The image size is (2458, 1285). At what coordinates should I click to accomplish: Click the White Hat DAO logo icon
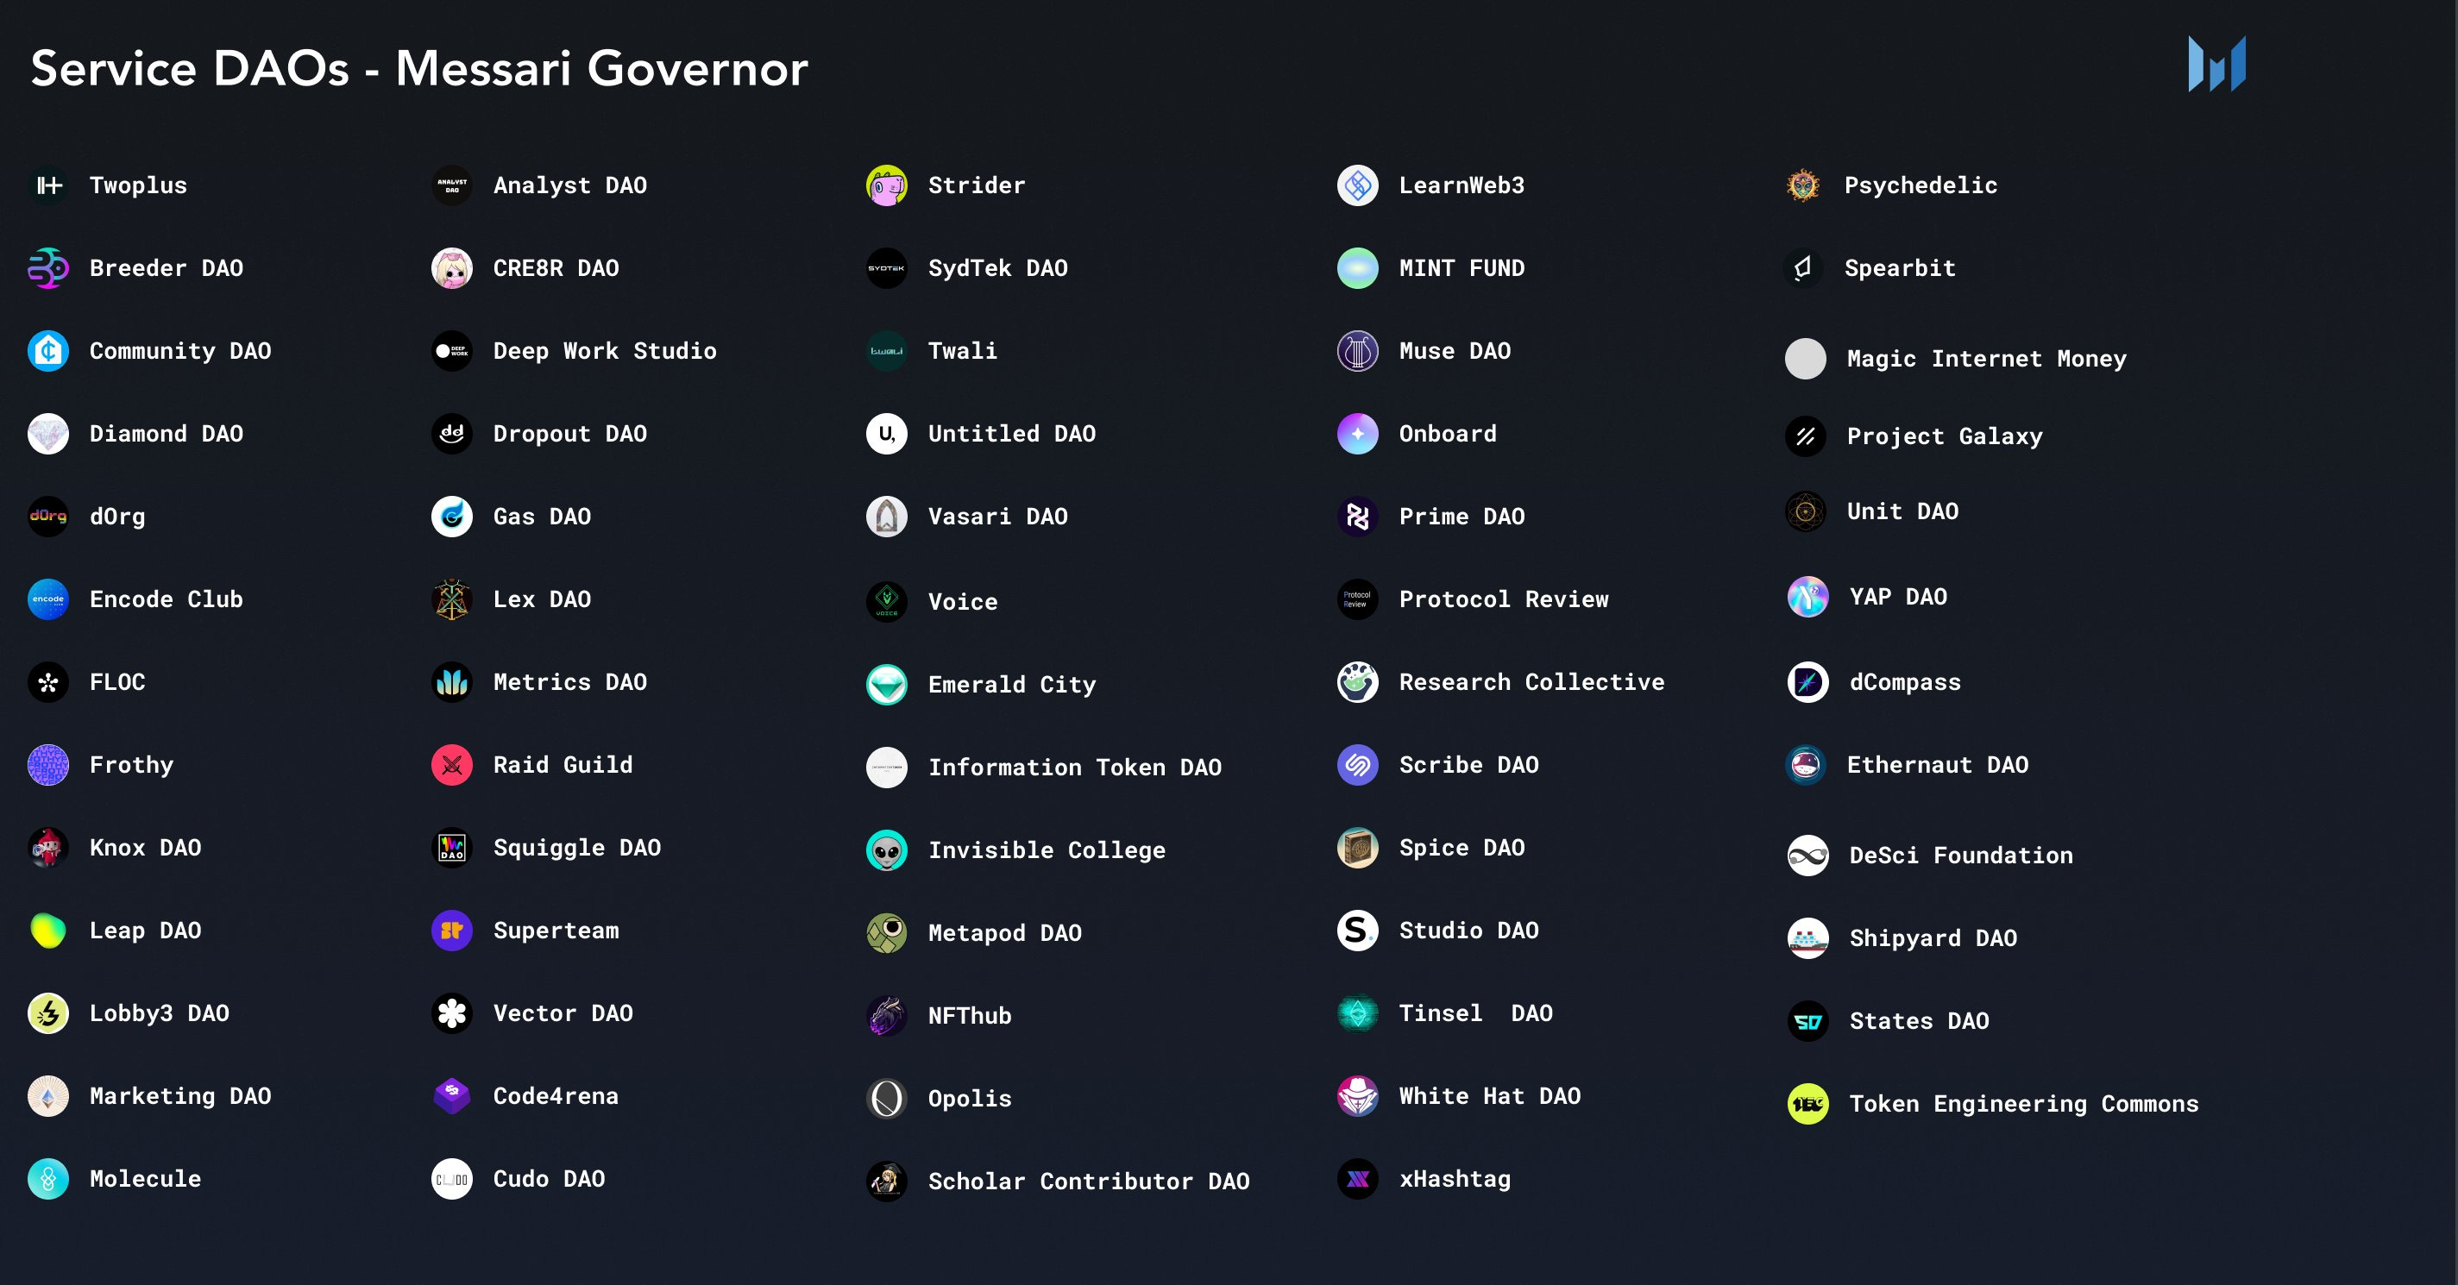click(x=1357, y=1096)
